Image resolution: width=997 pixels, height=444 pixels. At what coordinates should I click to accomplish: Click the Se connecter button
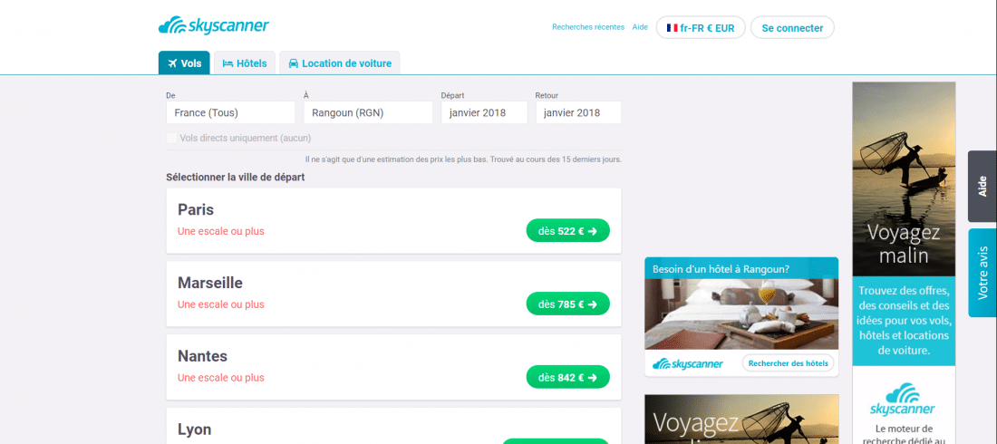[792, 28]
